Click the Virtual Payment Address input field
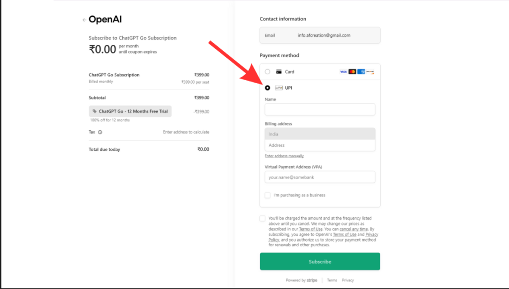The height and width of the screenshot is (289, 509). coord(320,177)
